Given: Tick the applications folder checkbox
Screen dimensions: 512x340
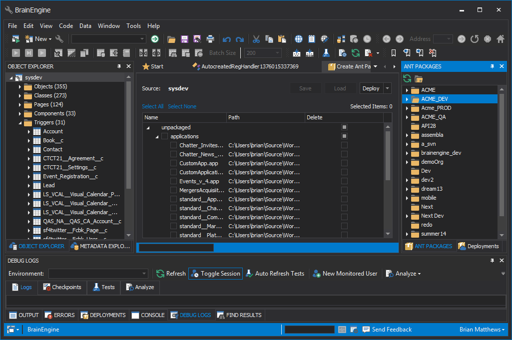Looking at the screenshot, I should click(164, 136).
